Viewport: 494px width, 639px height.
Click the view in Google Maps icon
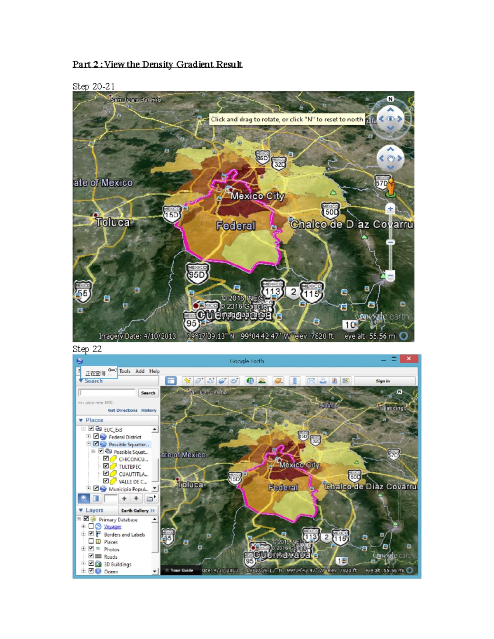(x=346, y=381)
